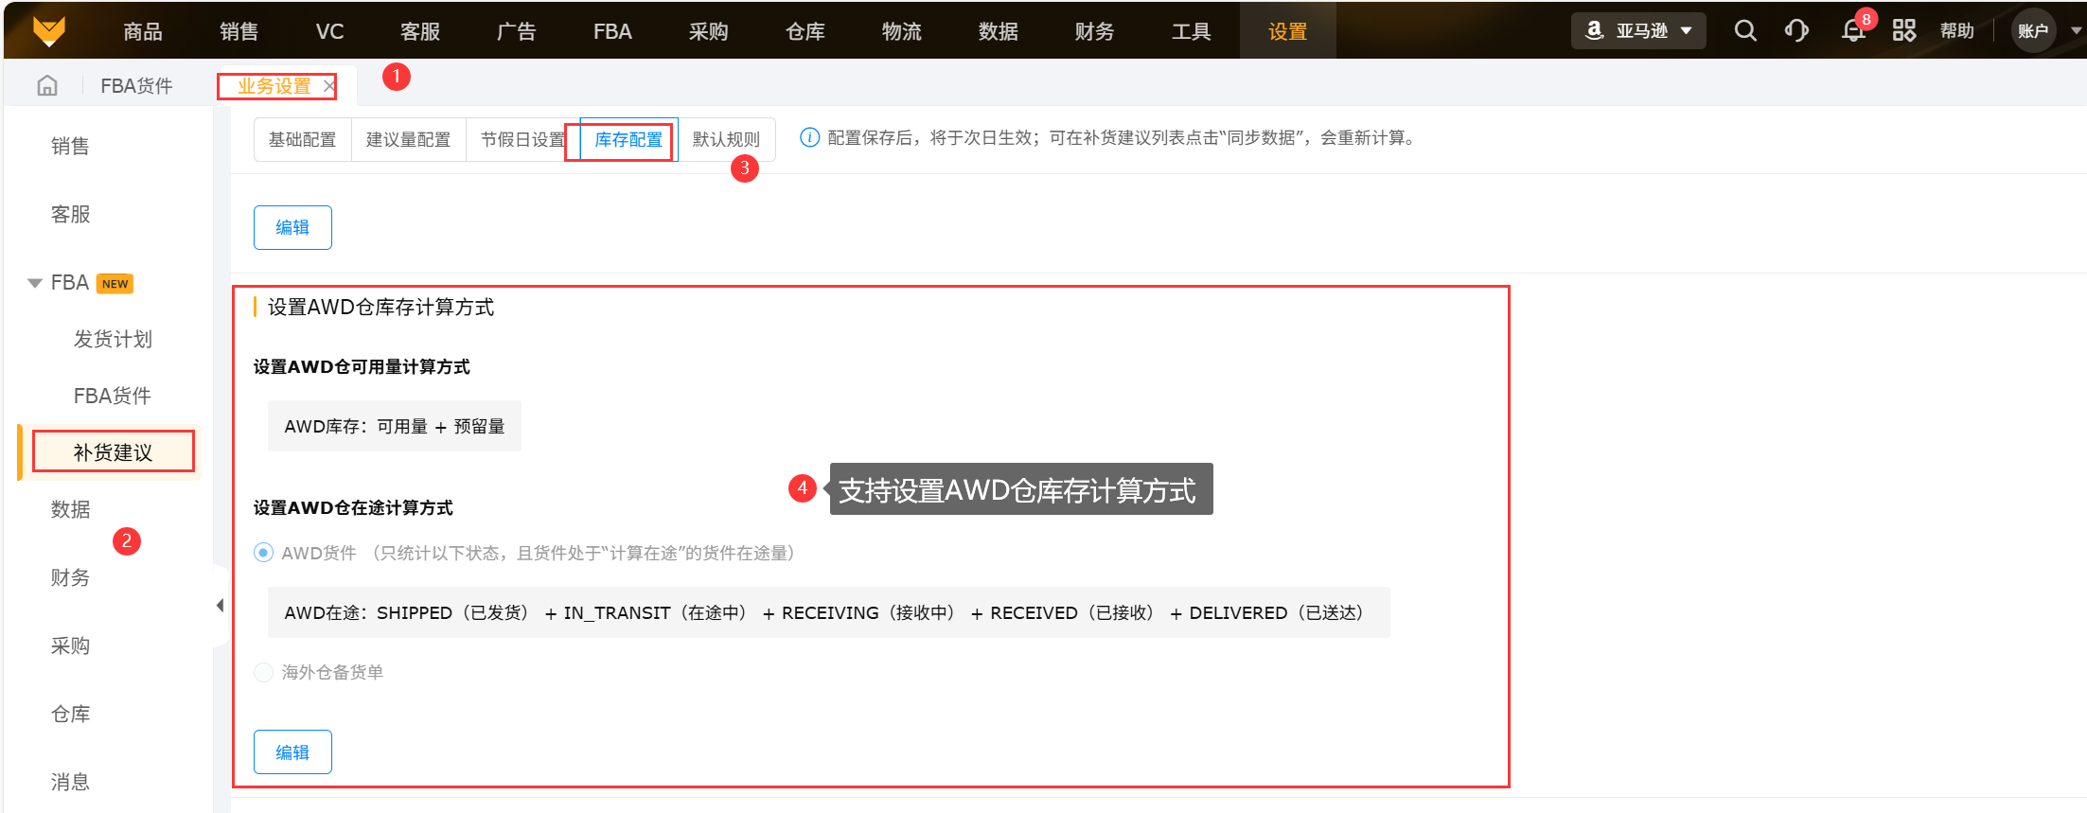Viewport: 2087px width, 813px height.
Task: Click the info icon beside config notice
Action: pyautogui.click(x=809, y=138)
